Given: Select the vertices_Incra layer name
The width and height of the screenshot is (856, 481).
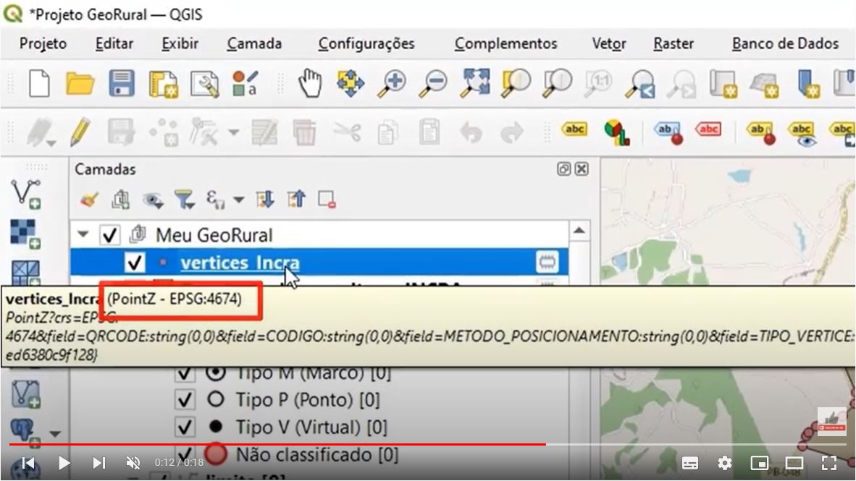Looking at the screenshot, I should click(x=240, y=263).
